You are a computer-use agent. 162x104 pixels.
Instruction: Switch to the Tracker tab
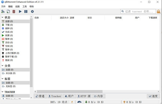tap(55, 96)
